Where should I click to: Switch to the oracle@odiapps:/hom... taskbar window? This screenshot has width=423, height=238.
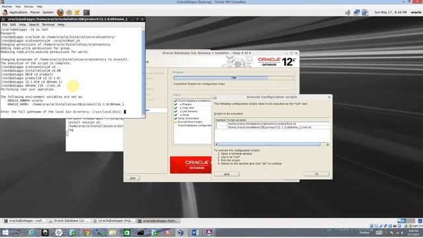click(x=158, y=221)
